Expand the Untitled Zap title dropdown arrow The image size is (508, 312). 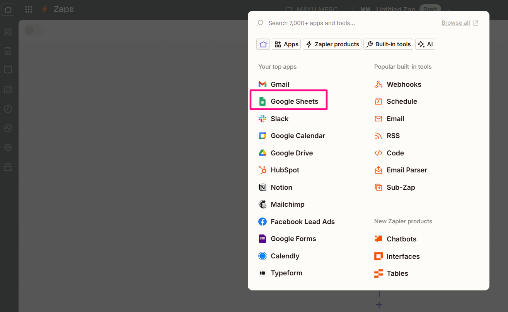(x=448, y=9)
